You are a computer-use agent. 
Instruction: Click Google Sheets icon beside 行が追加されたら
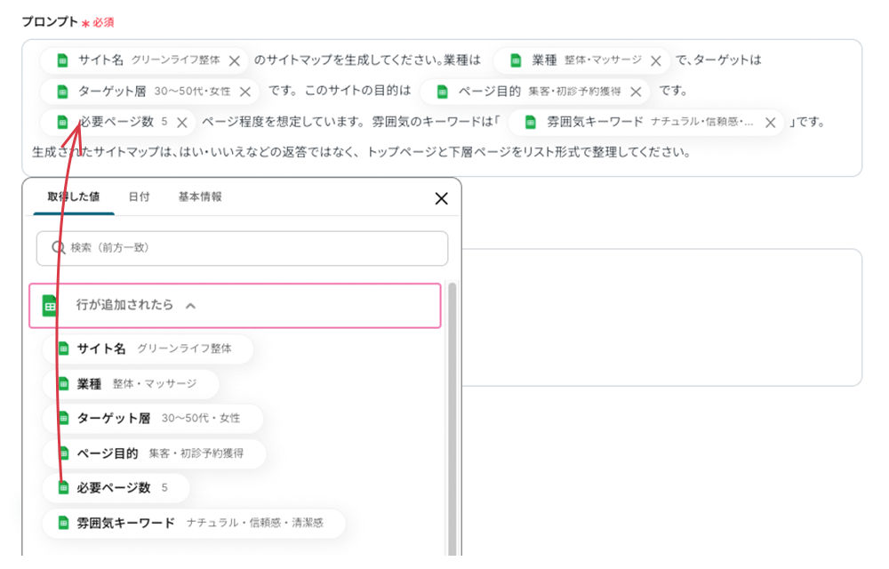point(51,306)
